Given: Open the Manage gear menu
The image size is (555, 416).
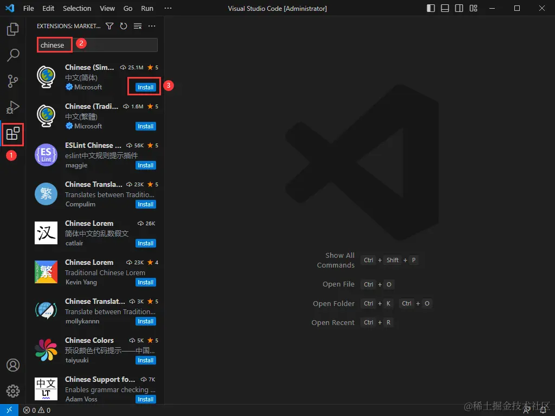Looking at the screenshot, I should coord(13,391).
